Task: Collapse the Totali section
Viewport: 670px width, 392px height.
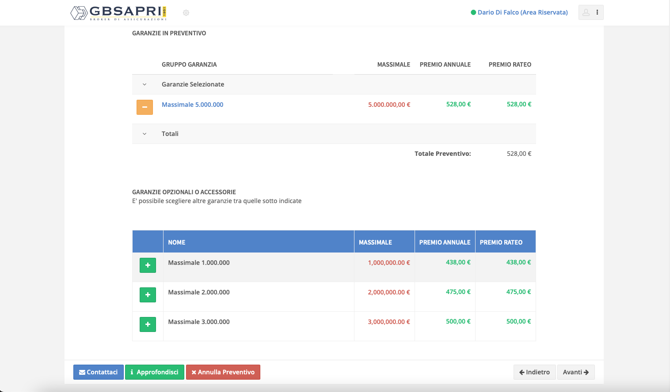Action: [x=144, y=134]
